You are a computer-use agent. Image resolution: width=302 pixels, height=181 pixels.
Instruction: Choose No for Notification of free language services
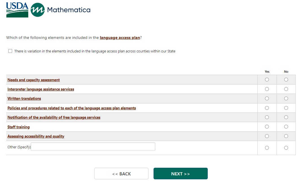coord(286,117)
